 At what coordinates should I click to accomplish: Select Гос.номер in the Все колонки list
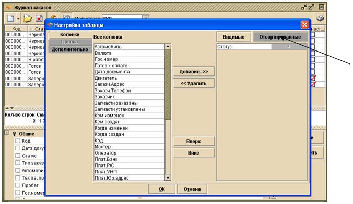129,59
